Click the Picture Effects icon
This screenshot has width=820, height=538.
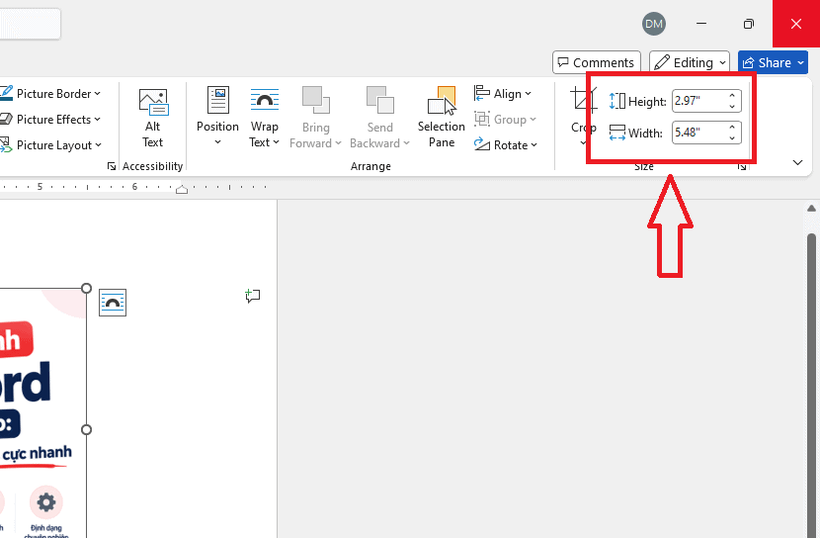point(6,120)
